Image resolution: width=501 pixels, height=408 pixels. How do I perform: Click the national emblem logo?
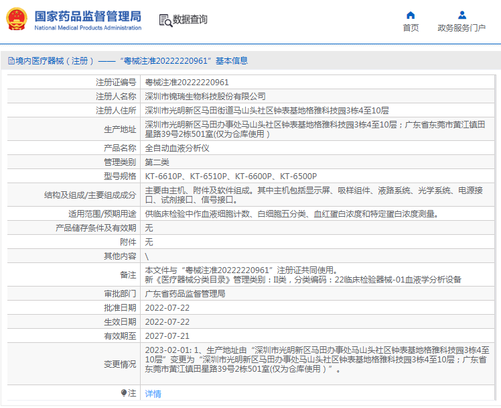[16, 19]
